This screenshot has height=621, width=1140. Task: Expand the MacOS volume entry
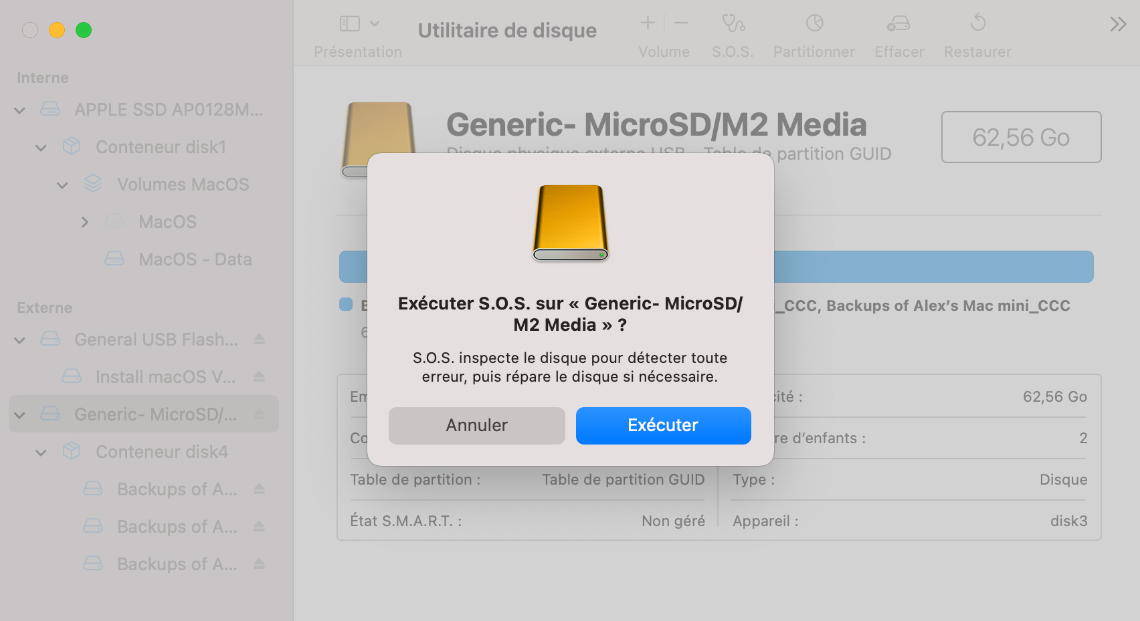[x=84, y=222]
